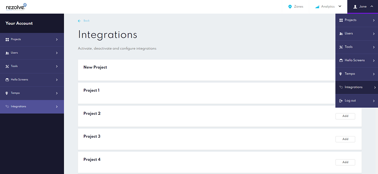Click the Tempo pin icon in sidebar
Viewport: 378px width, 174px height.
7,93
